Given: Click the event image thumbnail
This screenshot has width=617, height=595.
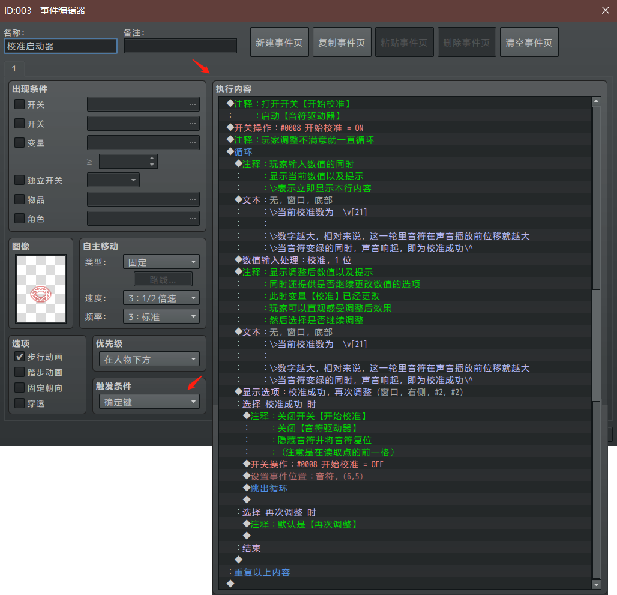Looking at the screenshot, I should point(41,289).
